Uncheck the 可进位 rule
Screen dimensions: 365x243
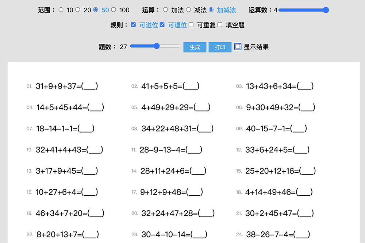coord(133,25)
